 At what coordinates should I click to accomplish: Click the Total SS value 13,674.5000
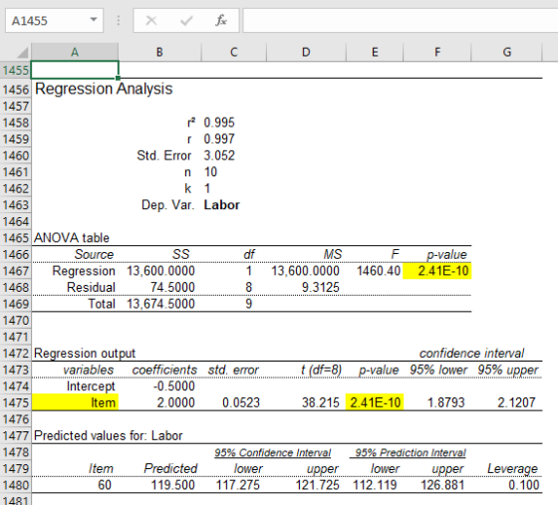[x=160, y=304]
